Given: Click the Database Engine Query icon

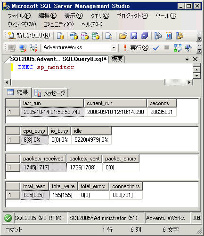Looking at the screenshot, I should 60,36.
